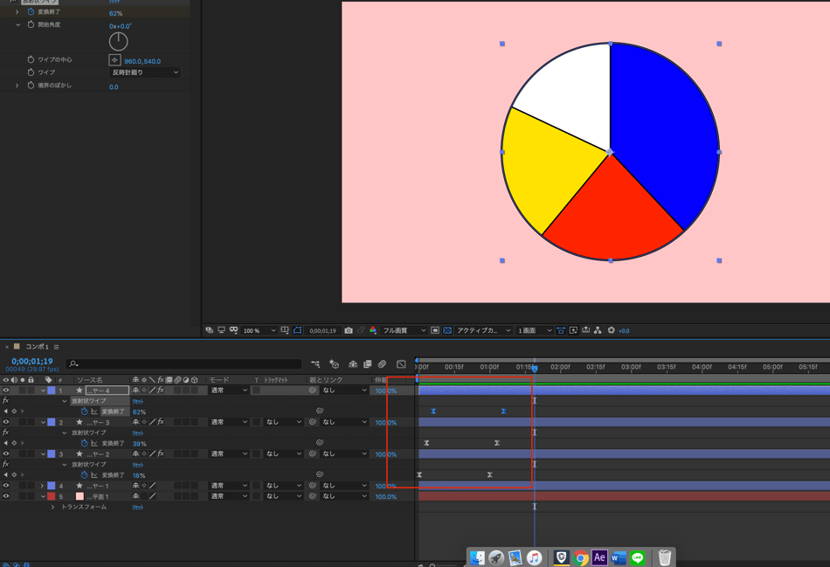Image resolution: width=830 pixels, height=567 pixels.
Task: Click the graph editor icon in timeline header
Action: (x=401, y=364)
